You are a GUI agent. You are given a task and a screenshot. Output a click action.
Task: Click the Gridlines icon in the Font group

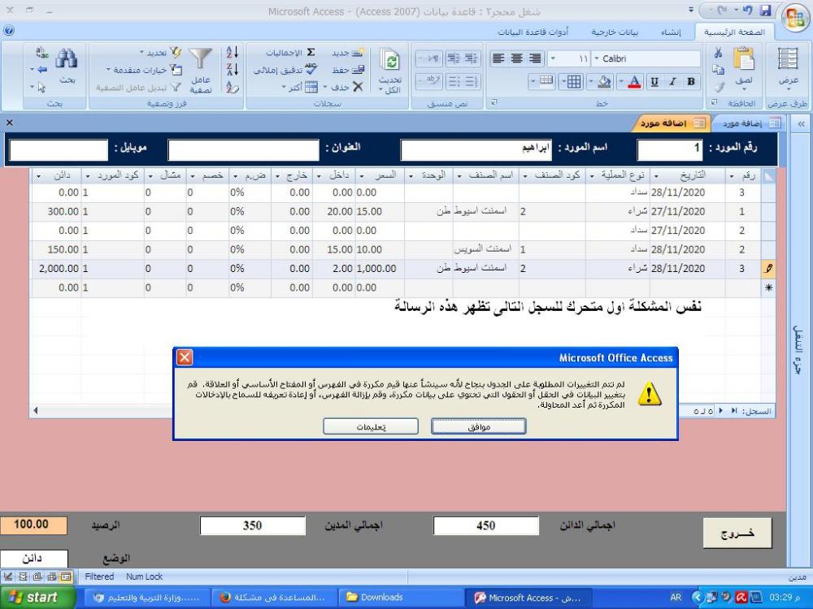coord(573,82)
